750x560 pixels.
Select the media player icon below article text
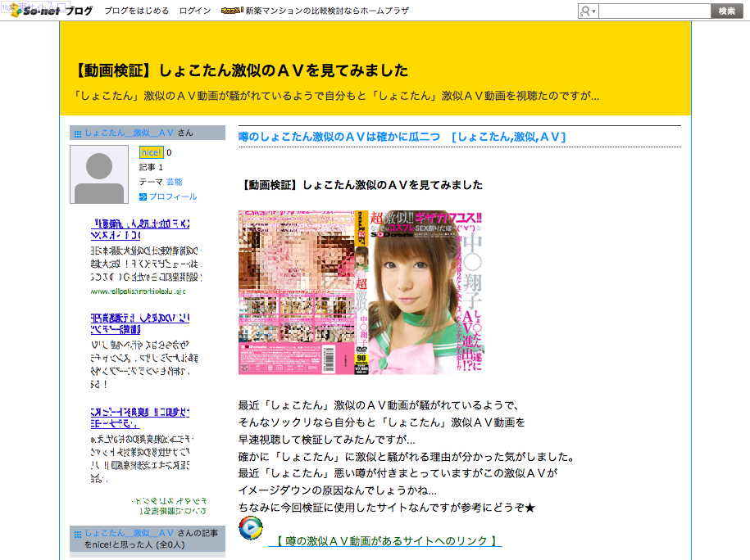click(251, 528)
